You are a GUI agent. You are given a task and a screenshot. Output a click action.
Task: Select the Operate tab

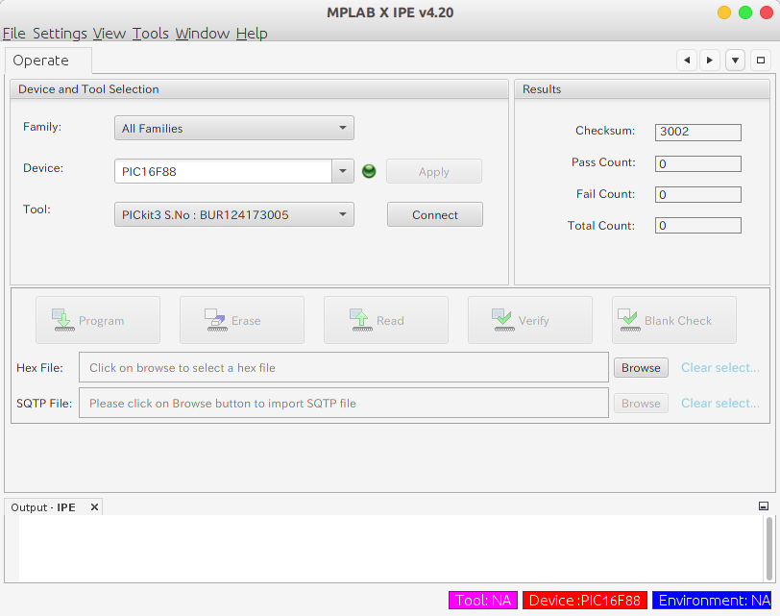point(48,61)
